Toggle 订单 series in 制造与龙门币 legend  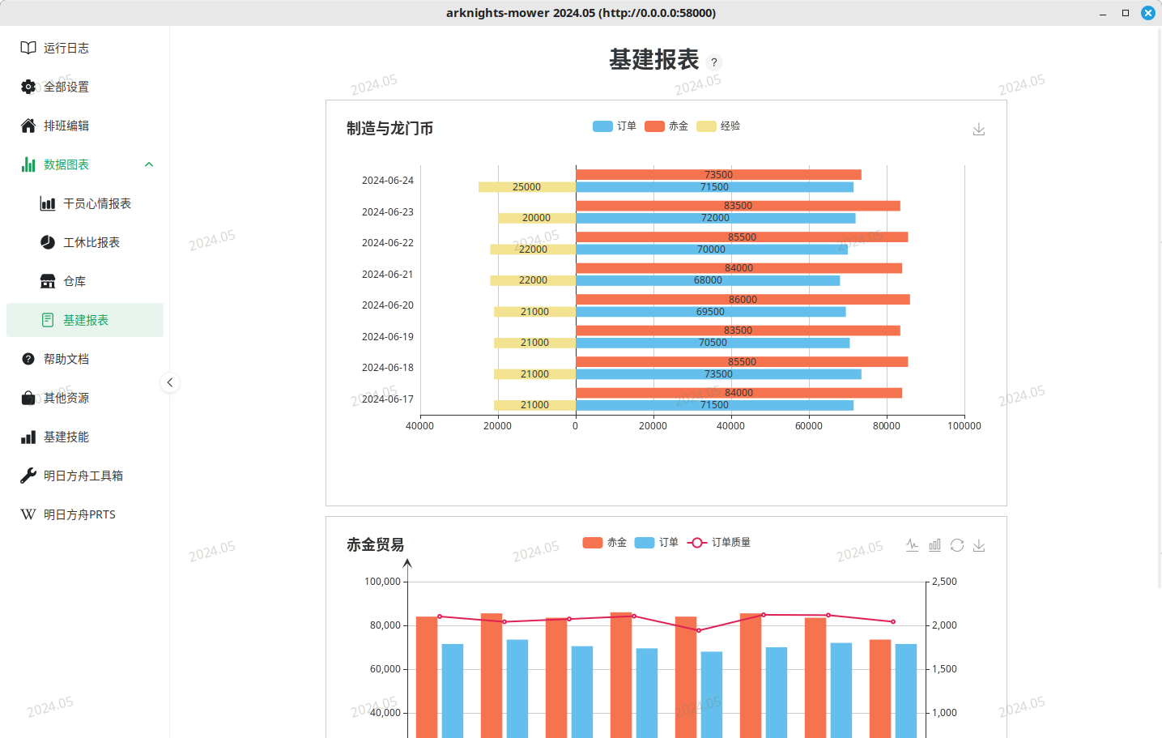pos(615,126)
